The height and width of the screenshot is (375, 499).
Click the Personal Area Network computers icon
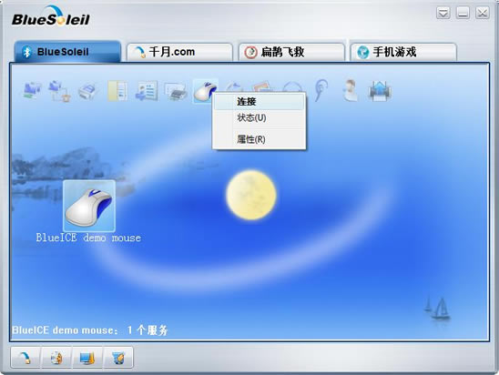coord(32,90)
